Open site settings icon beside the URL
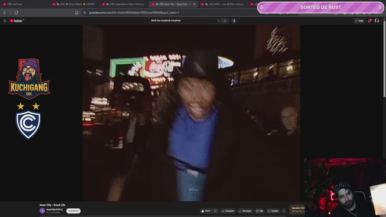 point(84,12)
